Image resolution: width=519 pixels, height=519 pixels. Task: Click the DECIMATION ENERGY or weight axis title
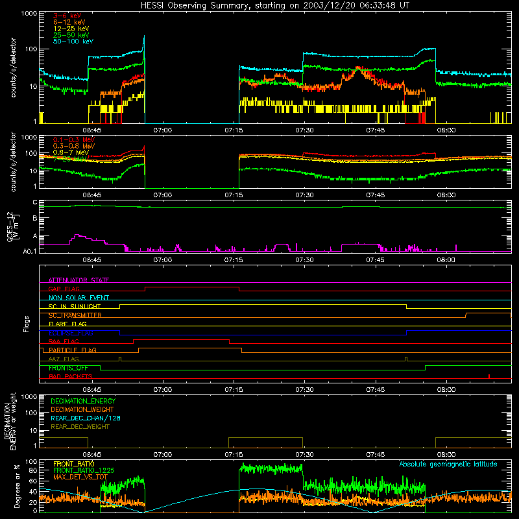pos(10,421)
